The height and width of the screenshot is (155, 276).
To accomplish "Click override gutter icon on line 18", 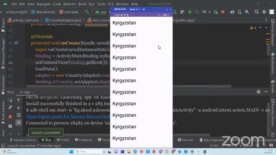I will click(16, 43).
